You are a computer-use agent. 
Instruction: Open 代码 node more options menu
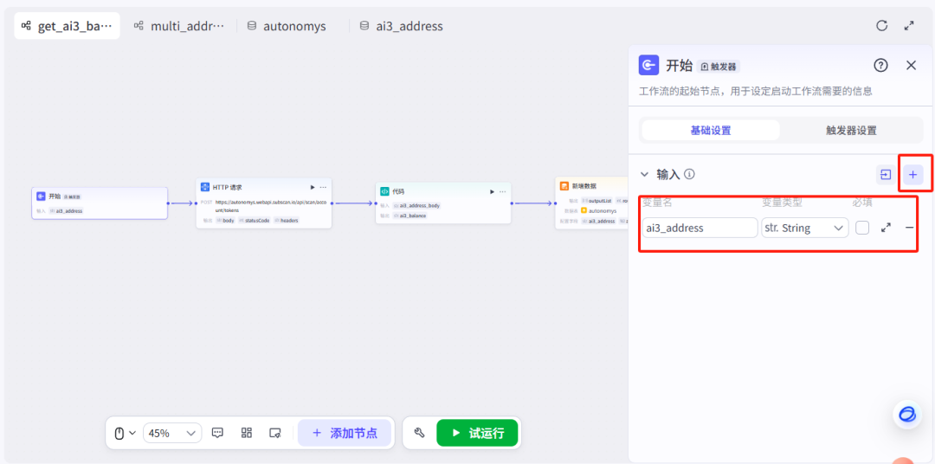coord(503,191)
